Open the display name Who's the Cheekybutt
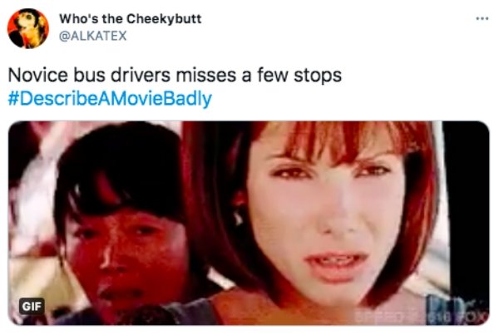The height and width of the screenshot is (335, 499). click(x=131, y=19)
